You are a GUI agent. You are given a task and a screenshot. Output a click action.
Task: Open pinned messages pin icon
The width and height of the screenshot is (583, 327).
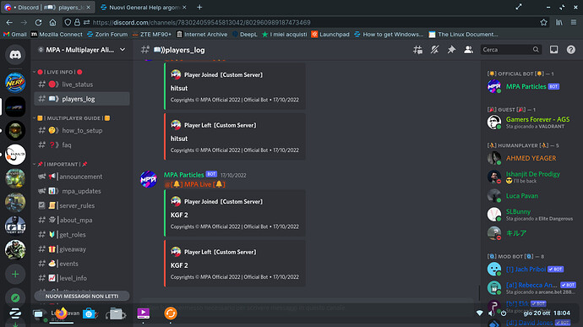tap(451, 50)
